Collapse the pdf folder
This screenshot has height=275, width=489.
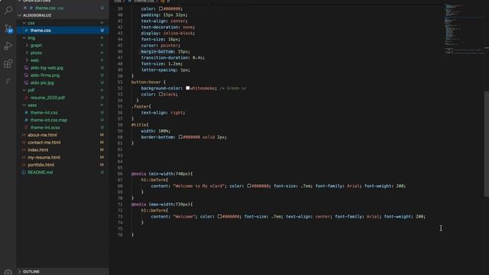pos(24,90)
